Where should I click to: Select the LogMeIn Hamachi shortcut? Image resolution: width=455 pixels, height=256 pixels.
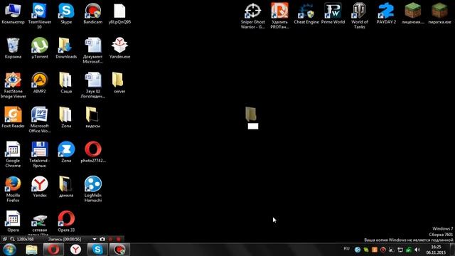[x=93, y=189]
